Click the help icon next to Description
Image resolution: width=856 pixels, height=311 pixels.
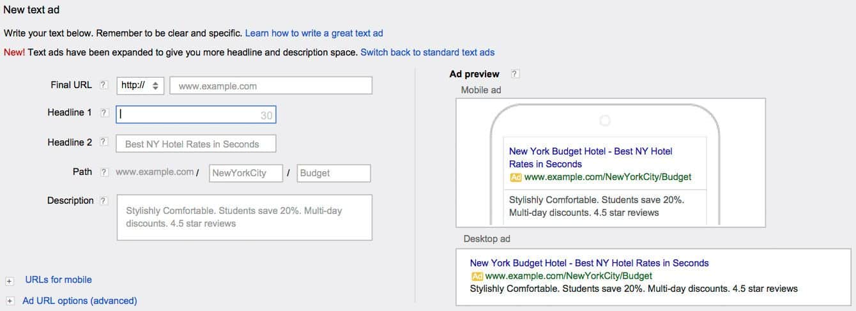(104, 201)
